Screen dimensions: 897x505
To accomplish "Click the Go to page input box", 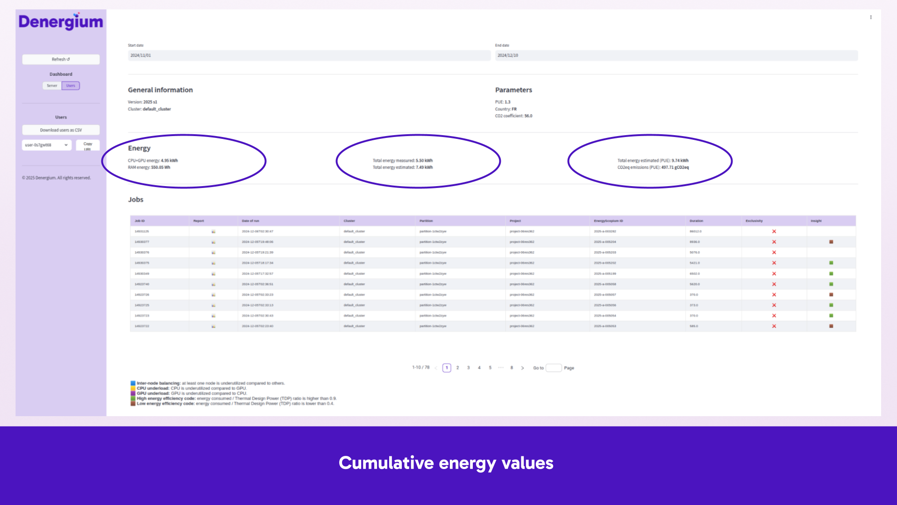I will click(554, 368).
